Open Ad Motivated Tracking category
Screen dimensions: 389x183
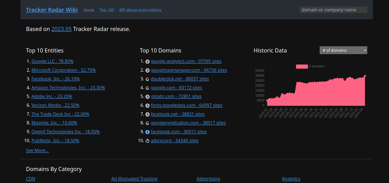point(134,179)
